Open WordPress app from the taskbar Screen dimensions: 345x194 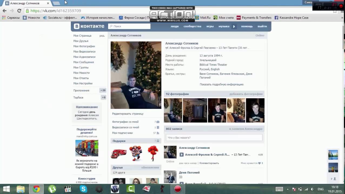click(x=115, y=189)
